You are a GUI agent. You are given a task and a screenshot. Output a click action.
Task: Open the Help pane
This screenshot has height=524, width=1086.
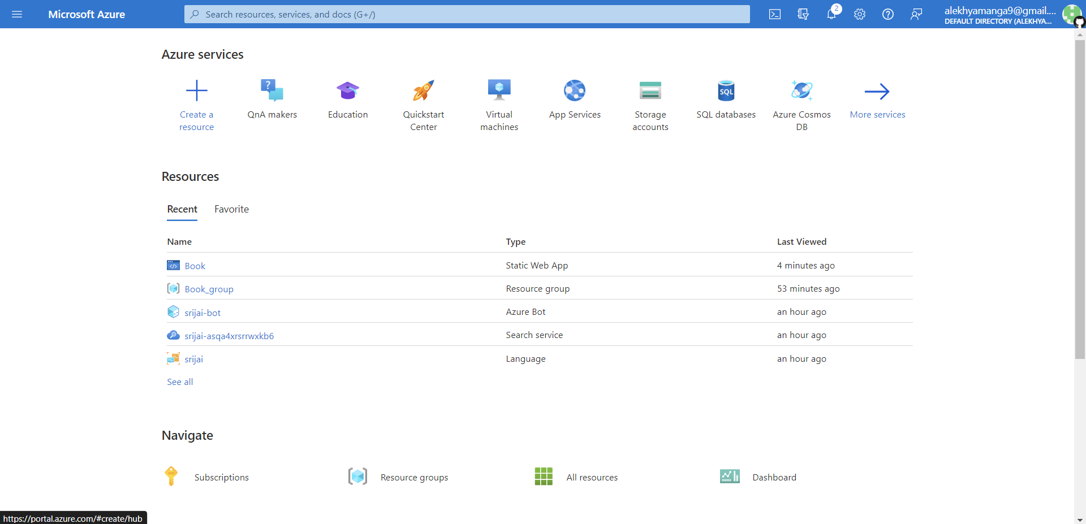point(888,14)
